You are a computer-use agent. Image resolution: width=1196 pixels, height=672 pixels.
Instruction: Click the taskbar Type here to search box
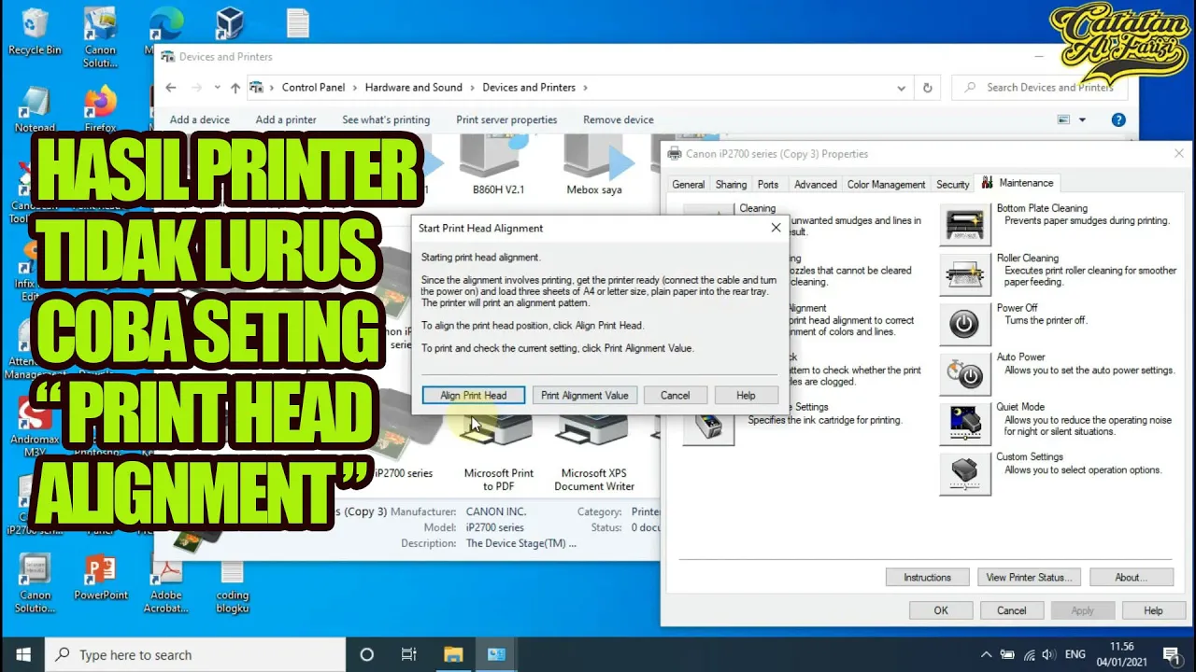click(195, 654)
